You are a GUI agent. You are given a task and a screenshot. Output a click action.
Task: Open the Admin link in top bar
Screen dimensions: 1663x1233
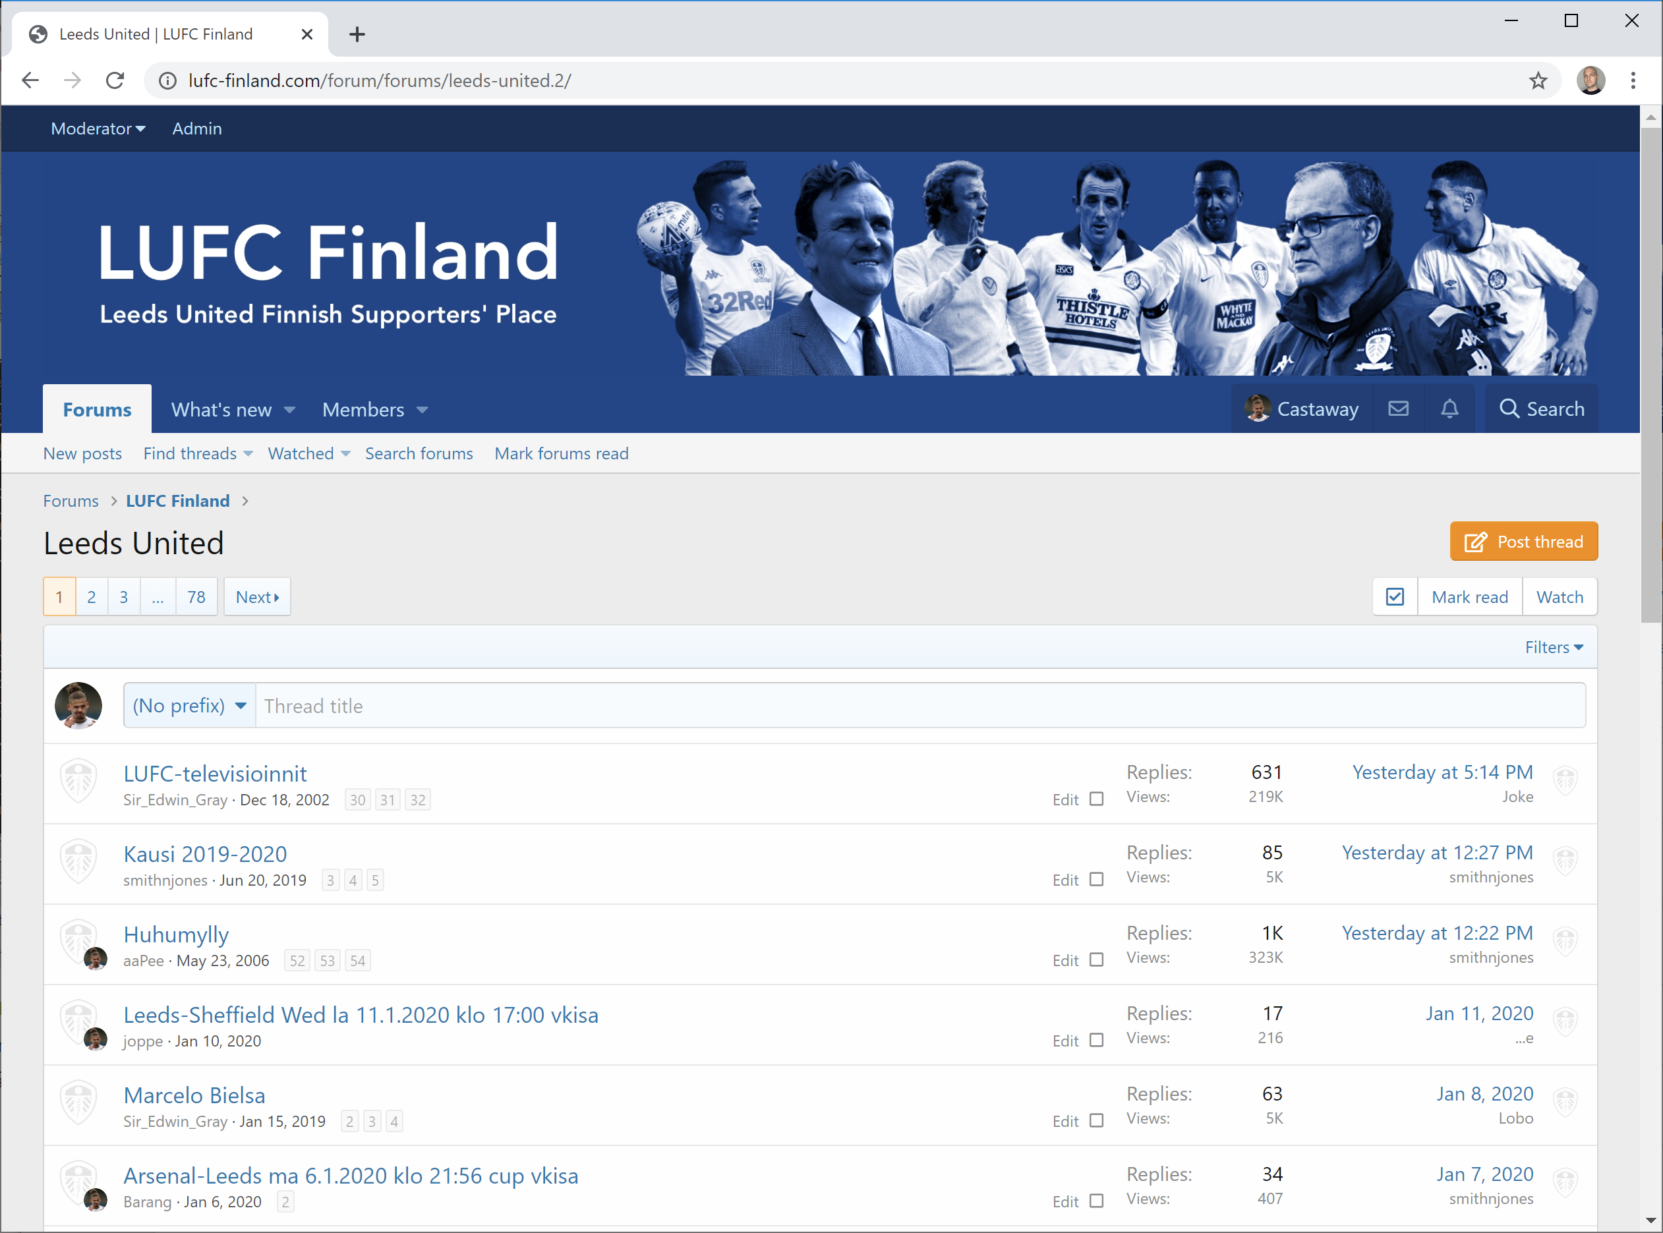[x=197, y=129]
